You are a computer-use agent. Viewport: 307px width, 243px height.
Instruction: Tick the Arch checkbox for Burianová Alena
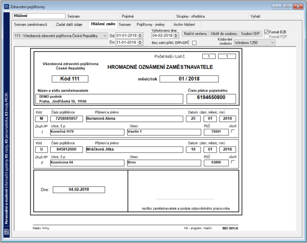[233, 131]
